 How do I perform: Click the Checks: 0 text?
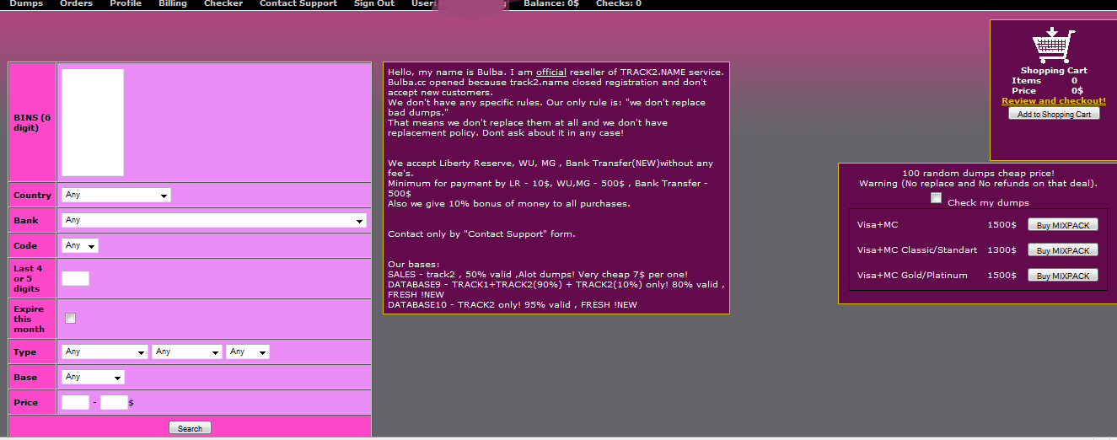point(619,4)
